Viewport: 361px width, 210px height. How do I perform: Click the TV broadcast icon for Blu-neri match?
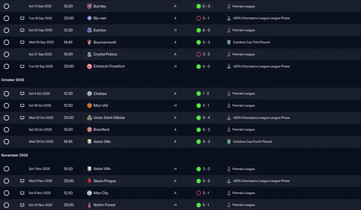[22, 18]
